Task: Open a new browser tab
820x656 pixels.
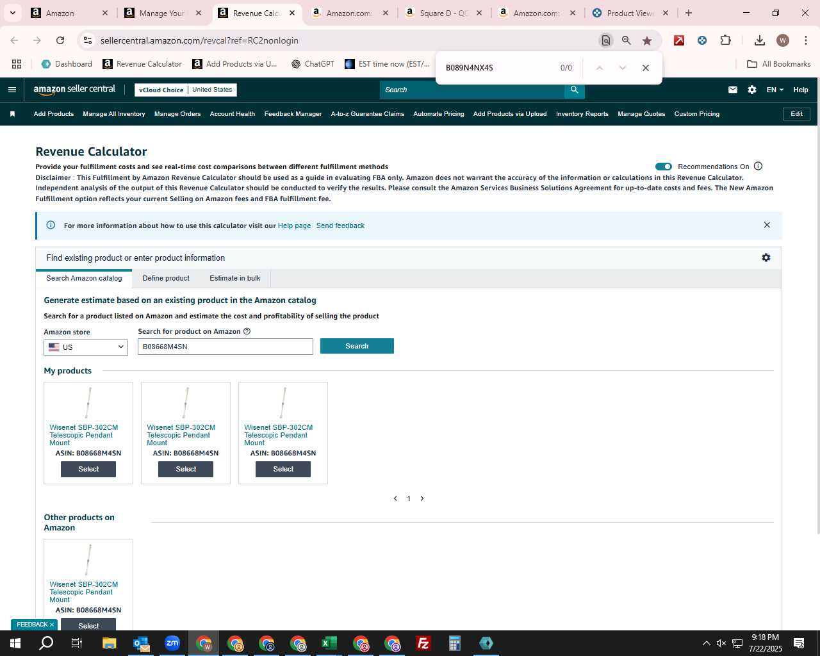Action: pos(689,13)
